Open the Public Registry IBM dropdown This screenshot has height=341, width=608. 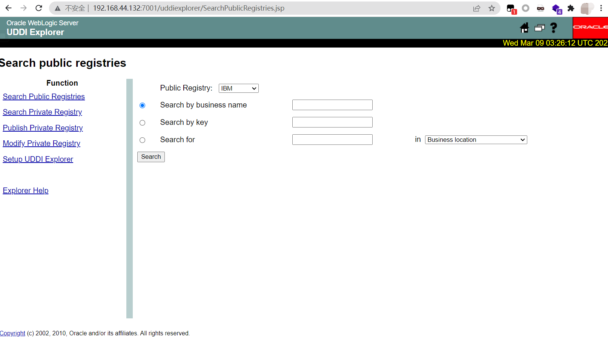(x=238, y=88)
